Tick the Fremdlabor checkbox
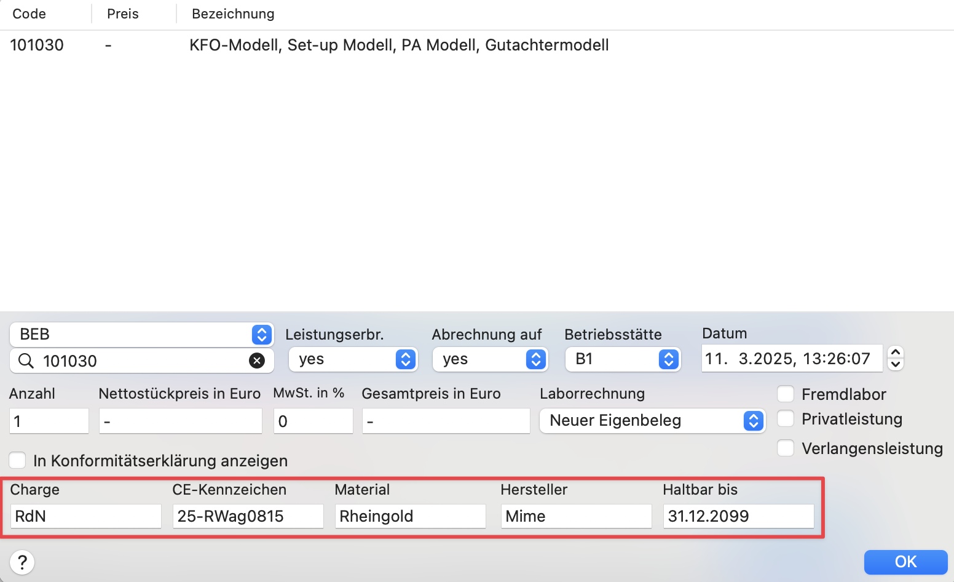This screenshot has width=954, height=582. 786,394
